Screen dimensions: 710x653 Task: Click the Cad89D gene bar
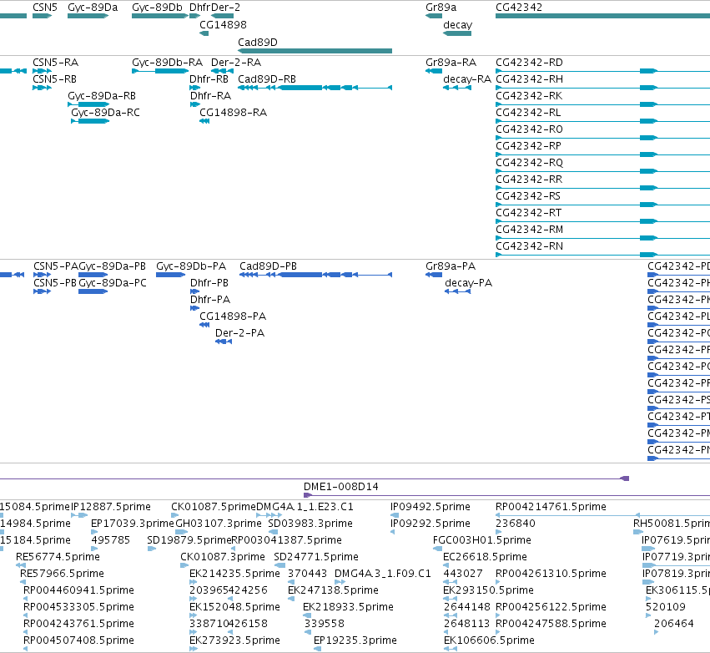(x=315, y=51)
